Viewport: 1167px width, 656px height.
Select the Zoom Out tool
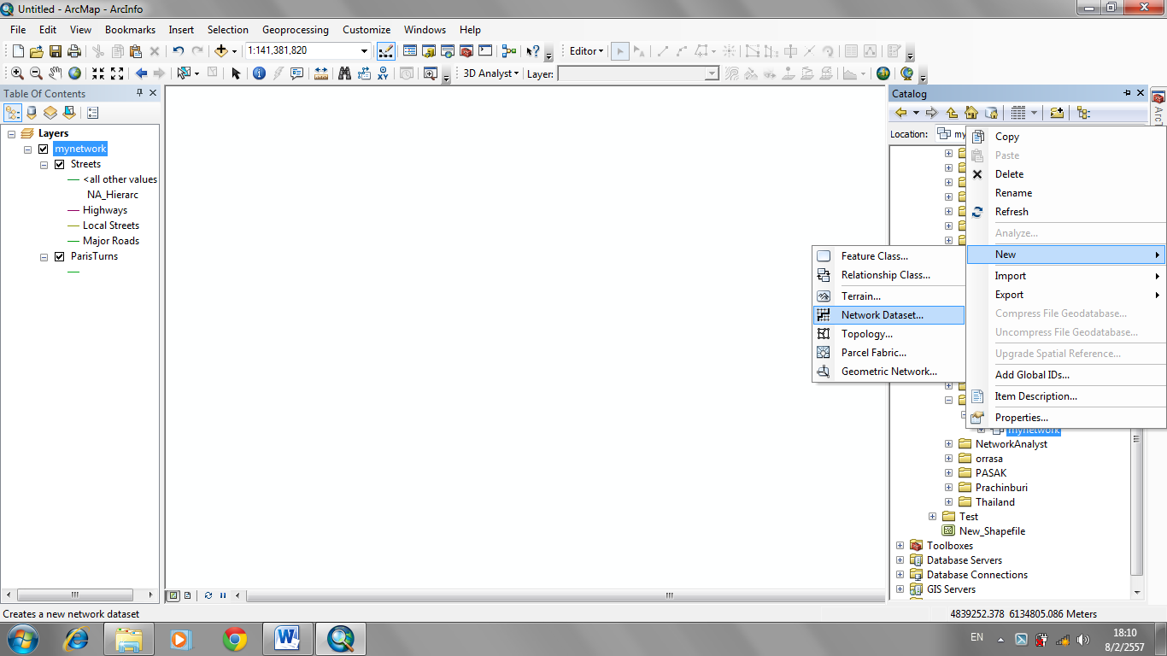point(36,73)
